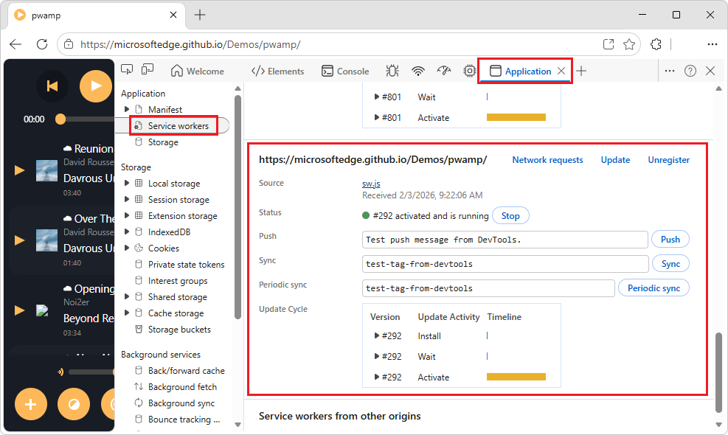This screenshot has width=728, height=435.
Task: Click the Push message input field
Action: click(x=505, y=240)
